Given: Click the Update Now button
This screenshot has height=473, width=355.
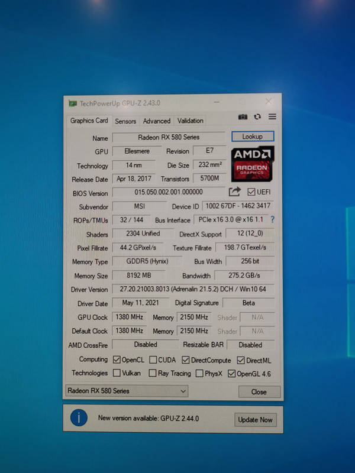Looking at the screenshot, I should 256,419.
